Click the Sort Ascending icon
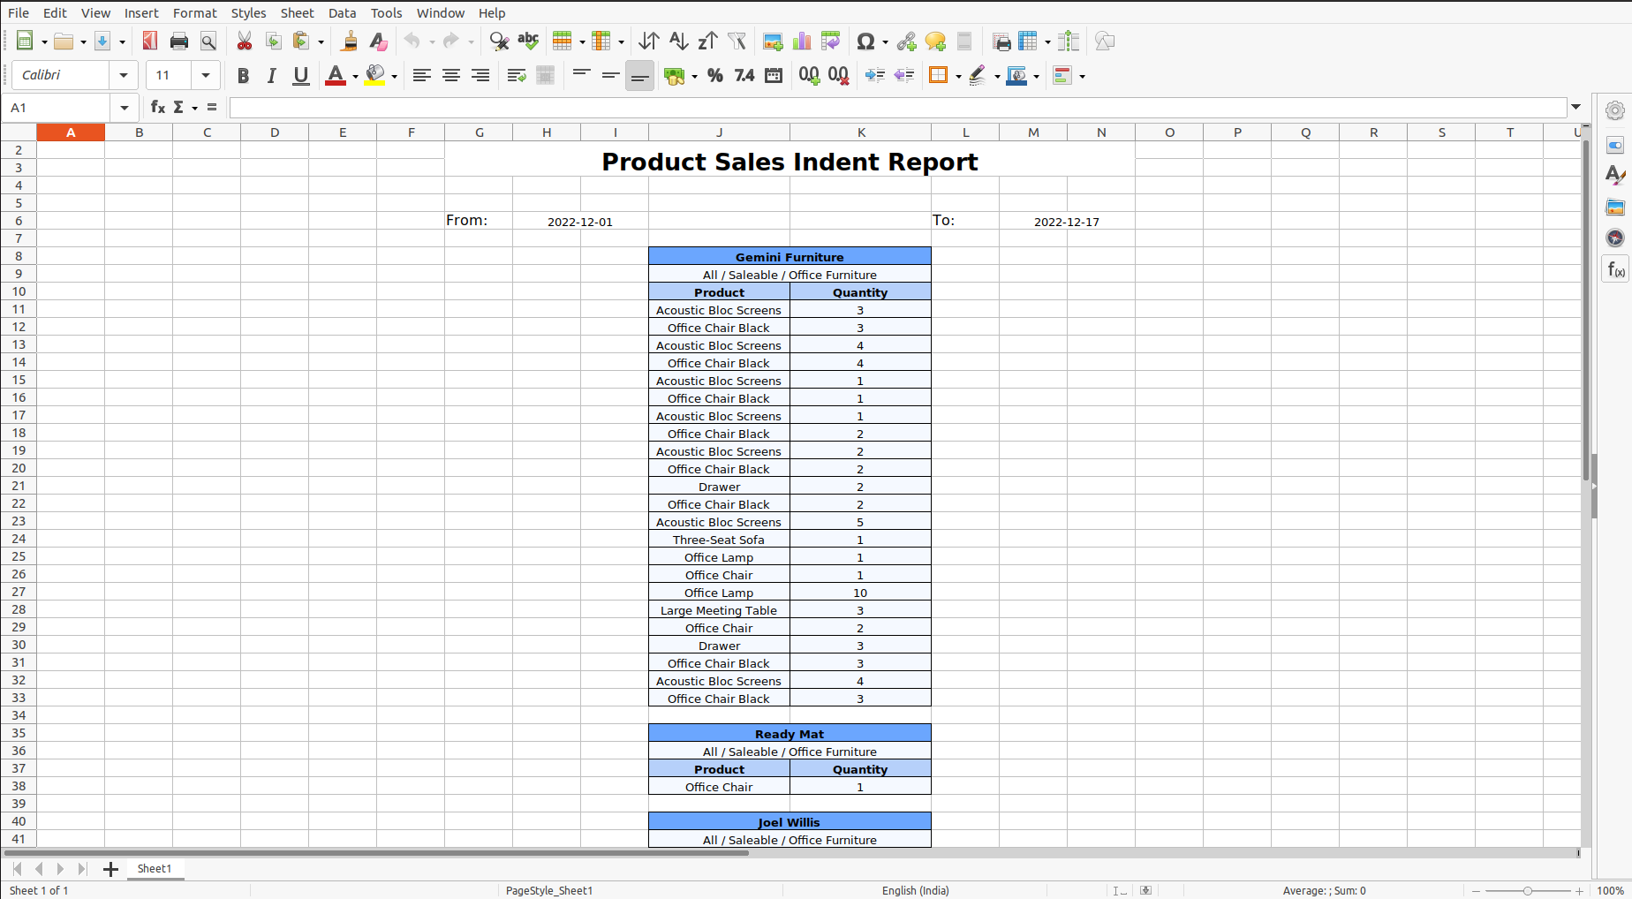 click(x=678, y=42)
